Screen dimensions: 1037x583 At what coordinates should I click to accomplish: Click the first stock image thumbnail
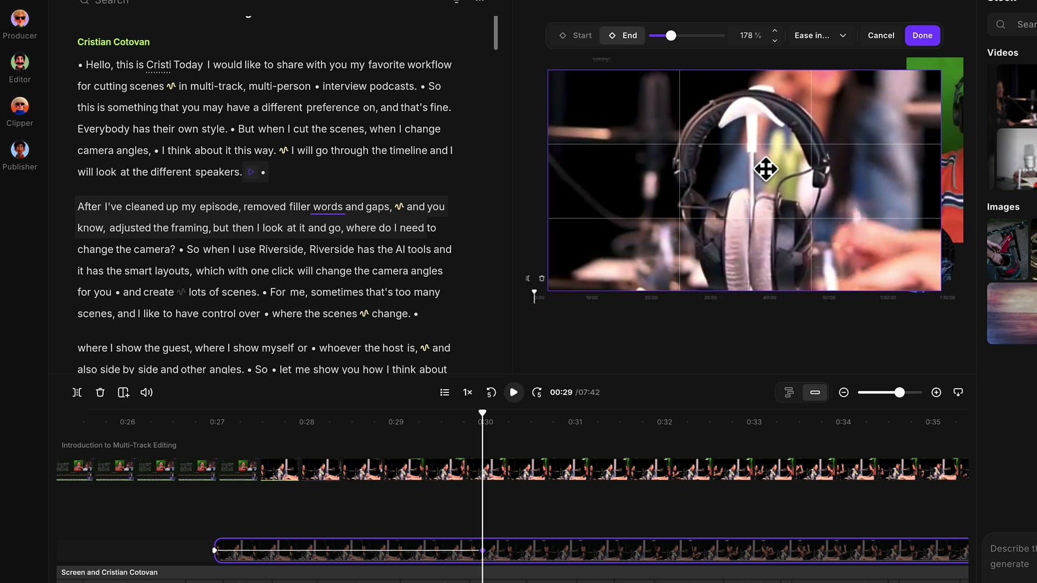click(x=1007, y=249)
